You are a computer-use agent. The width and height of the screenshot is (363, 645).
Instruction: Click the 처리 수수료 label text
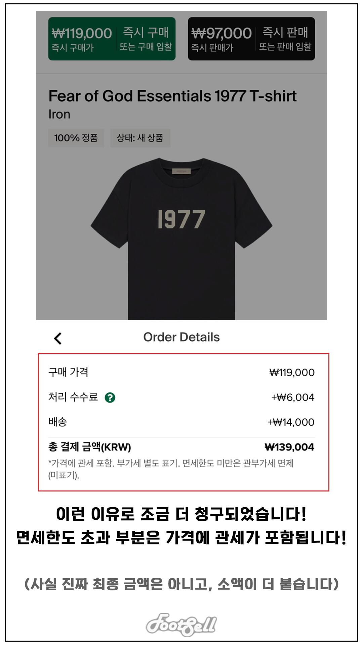click(x=73, y=397)
